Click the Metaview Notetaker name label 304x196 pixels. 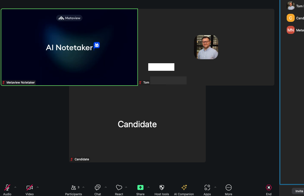[21, 82]
